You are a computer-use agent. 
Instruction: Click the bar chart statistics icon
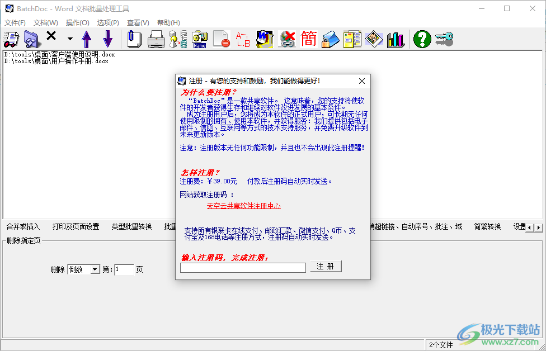pos(396,39)
